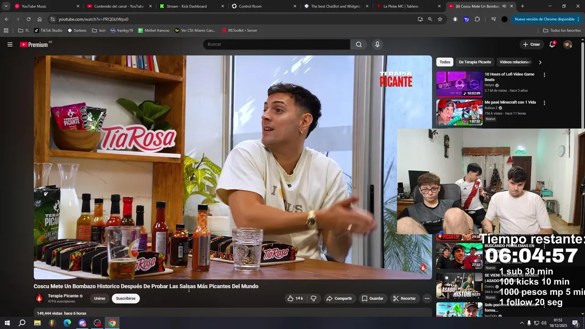Expand the Todos los favoritos folder
The height and width of the screenshot is (329, 585).
click(562, 31)
